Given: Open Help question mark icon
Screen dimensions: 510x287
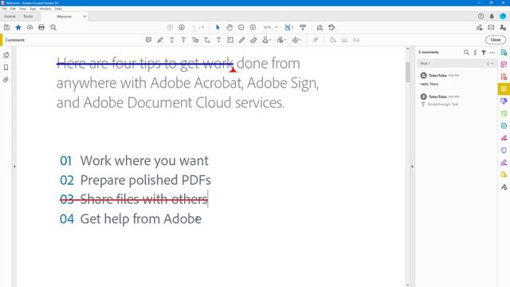Looking at the screenshot, I should [481, 16].
